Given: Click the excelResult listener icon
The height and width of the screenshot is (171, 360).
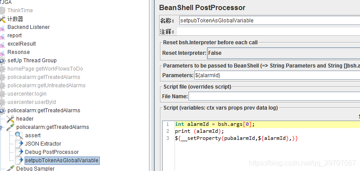Looking at the screenshot, I should [2, 44].
